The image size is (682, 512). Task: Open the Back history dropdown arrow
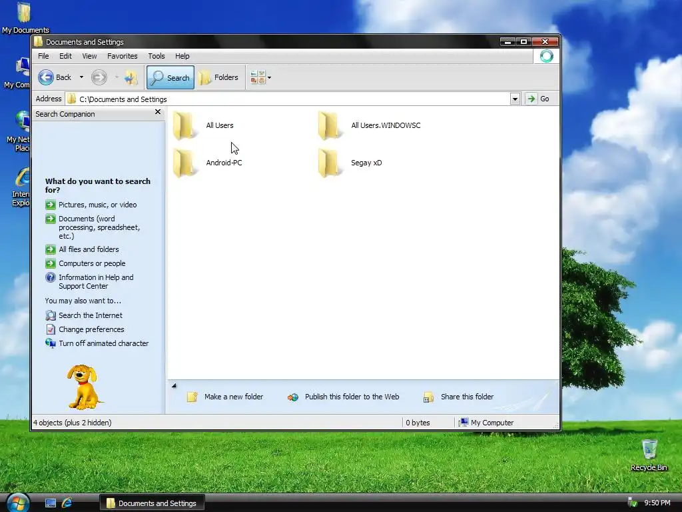click(81, 77)
